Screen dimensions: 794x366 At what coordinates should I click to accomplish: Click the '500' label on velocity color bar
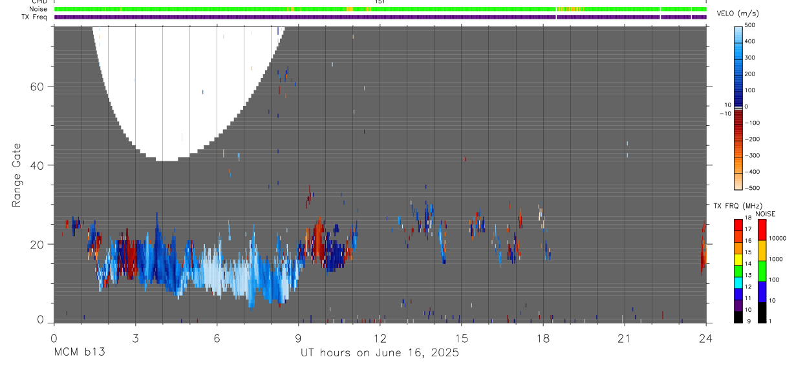751,25
